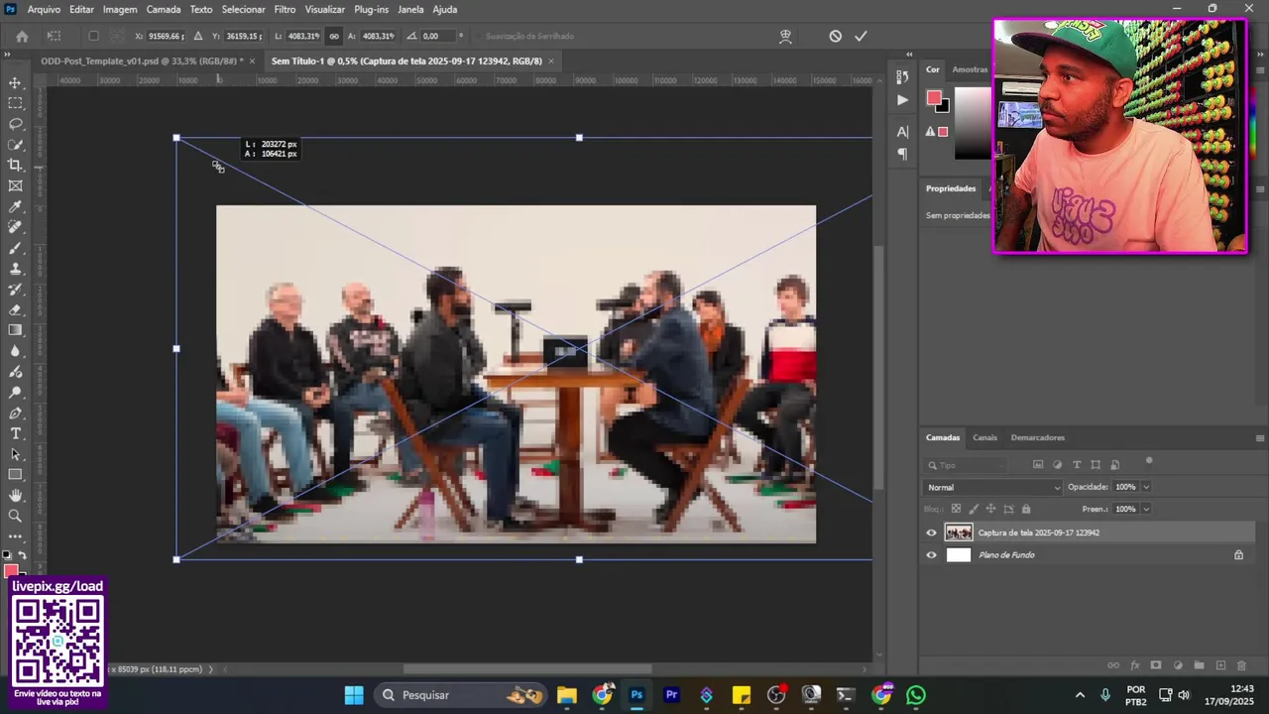
Task: Cancel the transform with the circle-slash icon
Action: [836, 36]
